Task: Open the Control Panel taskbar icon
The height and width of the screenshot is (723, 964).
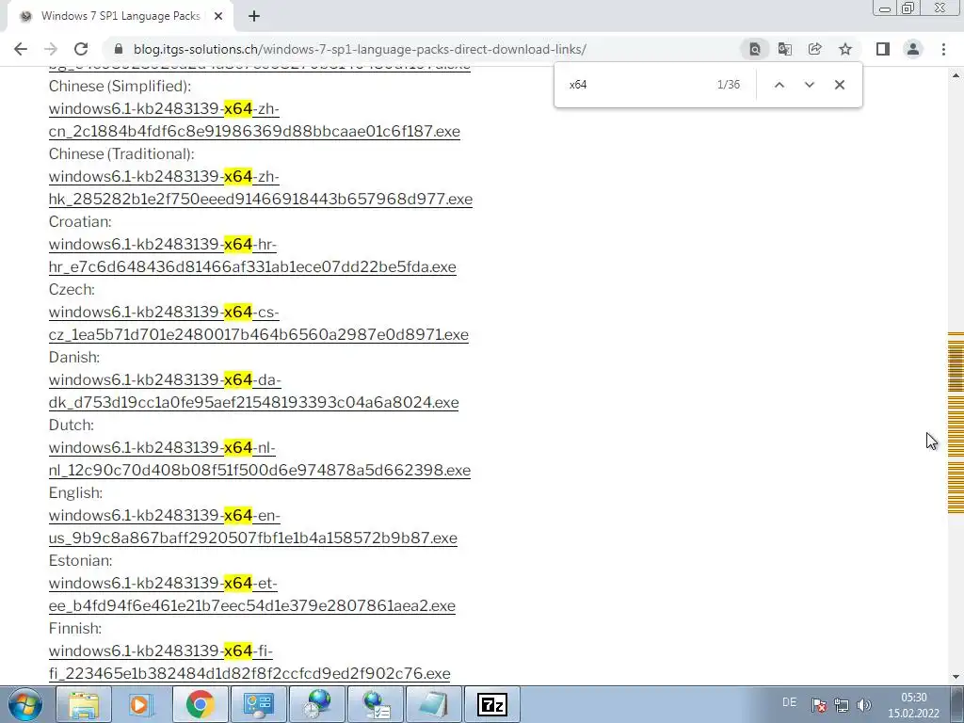Action: [x=259, y=704]
